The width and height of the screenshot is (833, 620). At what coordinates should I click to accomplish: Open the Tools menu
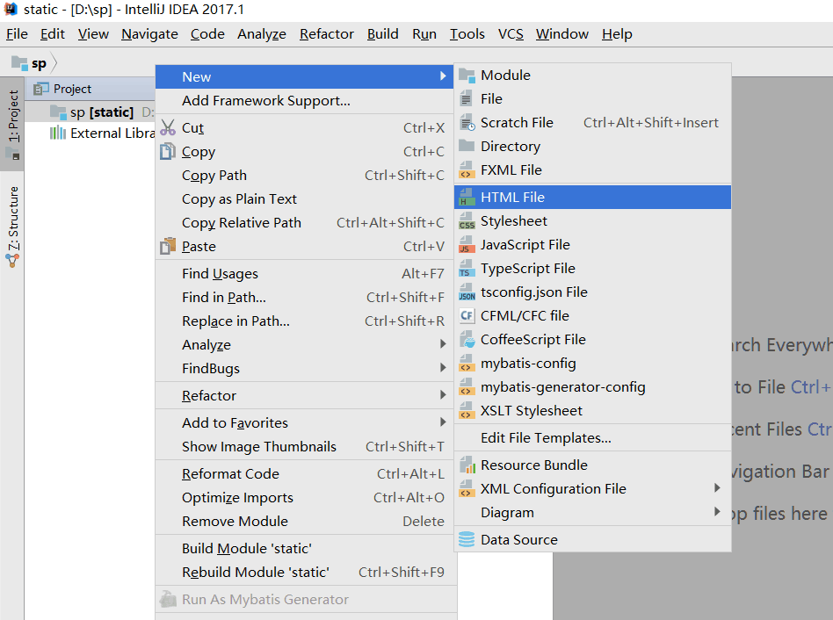pyautogui.click(x=467, y=34)
